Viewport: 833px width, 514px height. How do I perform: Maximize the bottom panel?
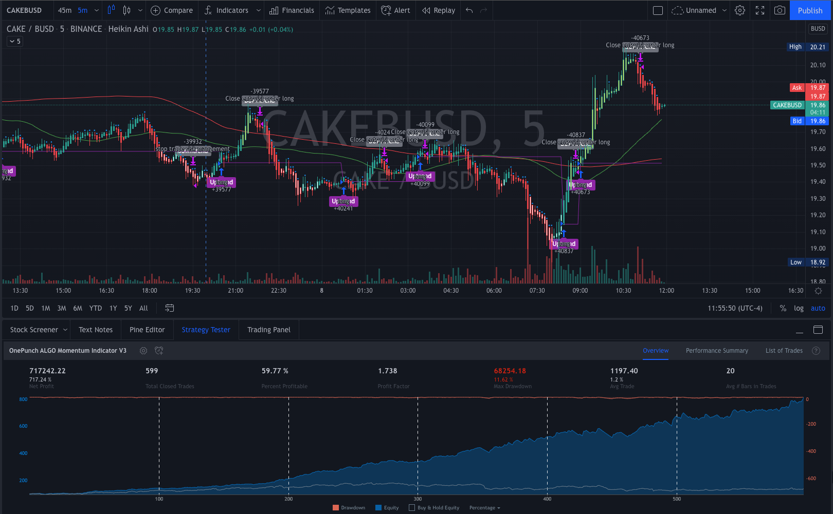click(818, 330)
